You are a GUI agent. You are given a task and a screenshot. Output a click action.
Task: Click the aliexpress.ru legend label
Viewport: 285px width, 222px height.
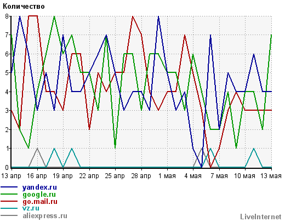(x=45, y=216)
